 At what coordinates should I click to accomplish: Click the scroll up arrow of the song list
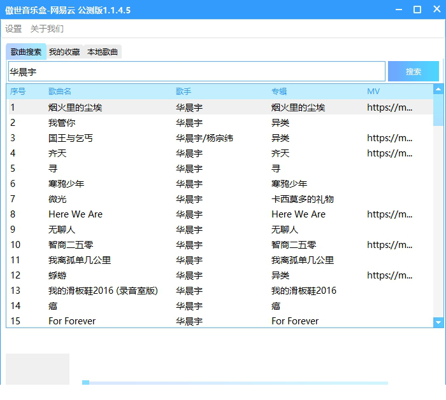(x=438, y=89)
